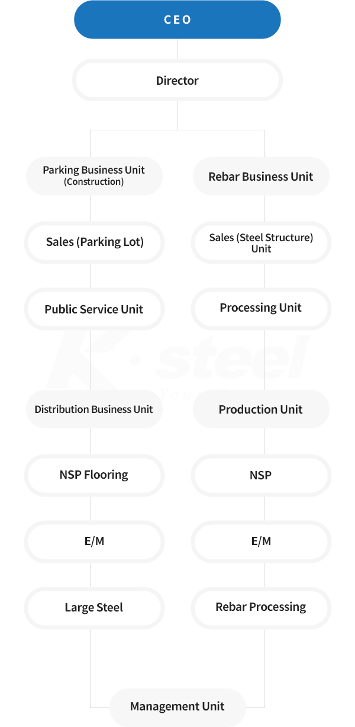Screen dimensions: 355x727
Task: Click Parking Business Unit (Construction)
Action: [x=94, y=176]
